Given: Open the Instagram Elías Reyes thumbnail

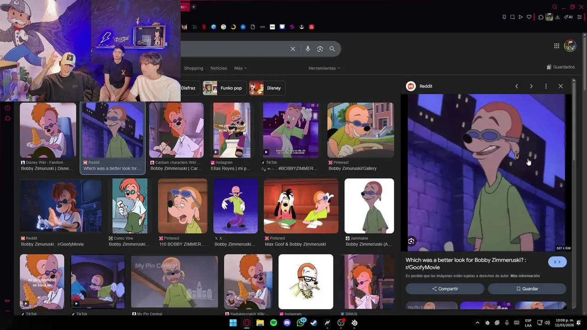Looking at the screenshot, I should pos(232,130).
